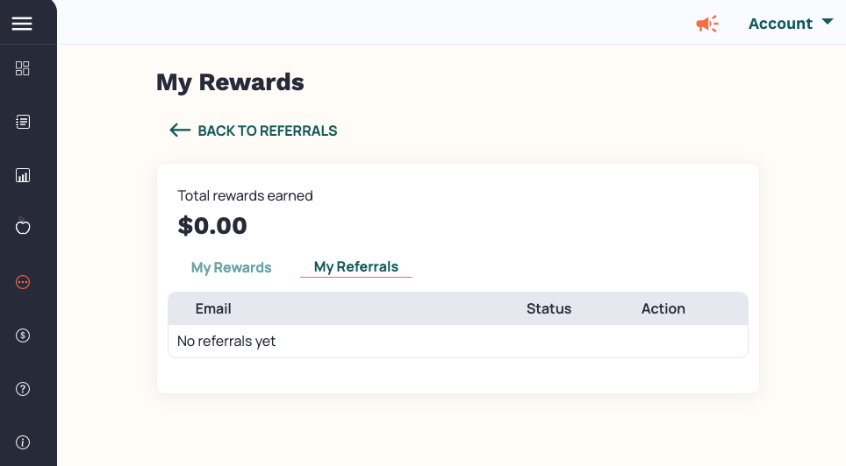
Task: Go to dashboard grid icon
Action: coord(23,68)
